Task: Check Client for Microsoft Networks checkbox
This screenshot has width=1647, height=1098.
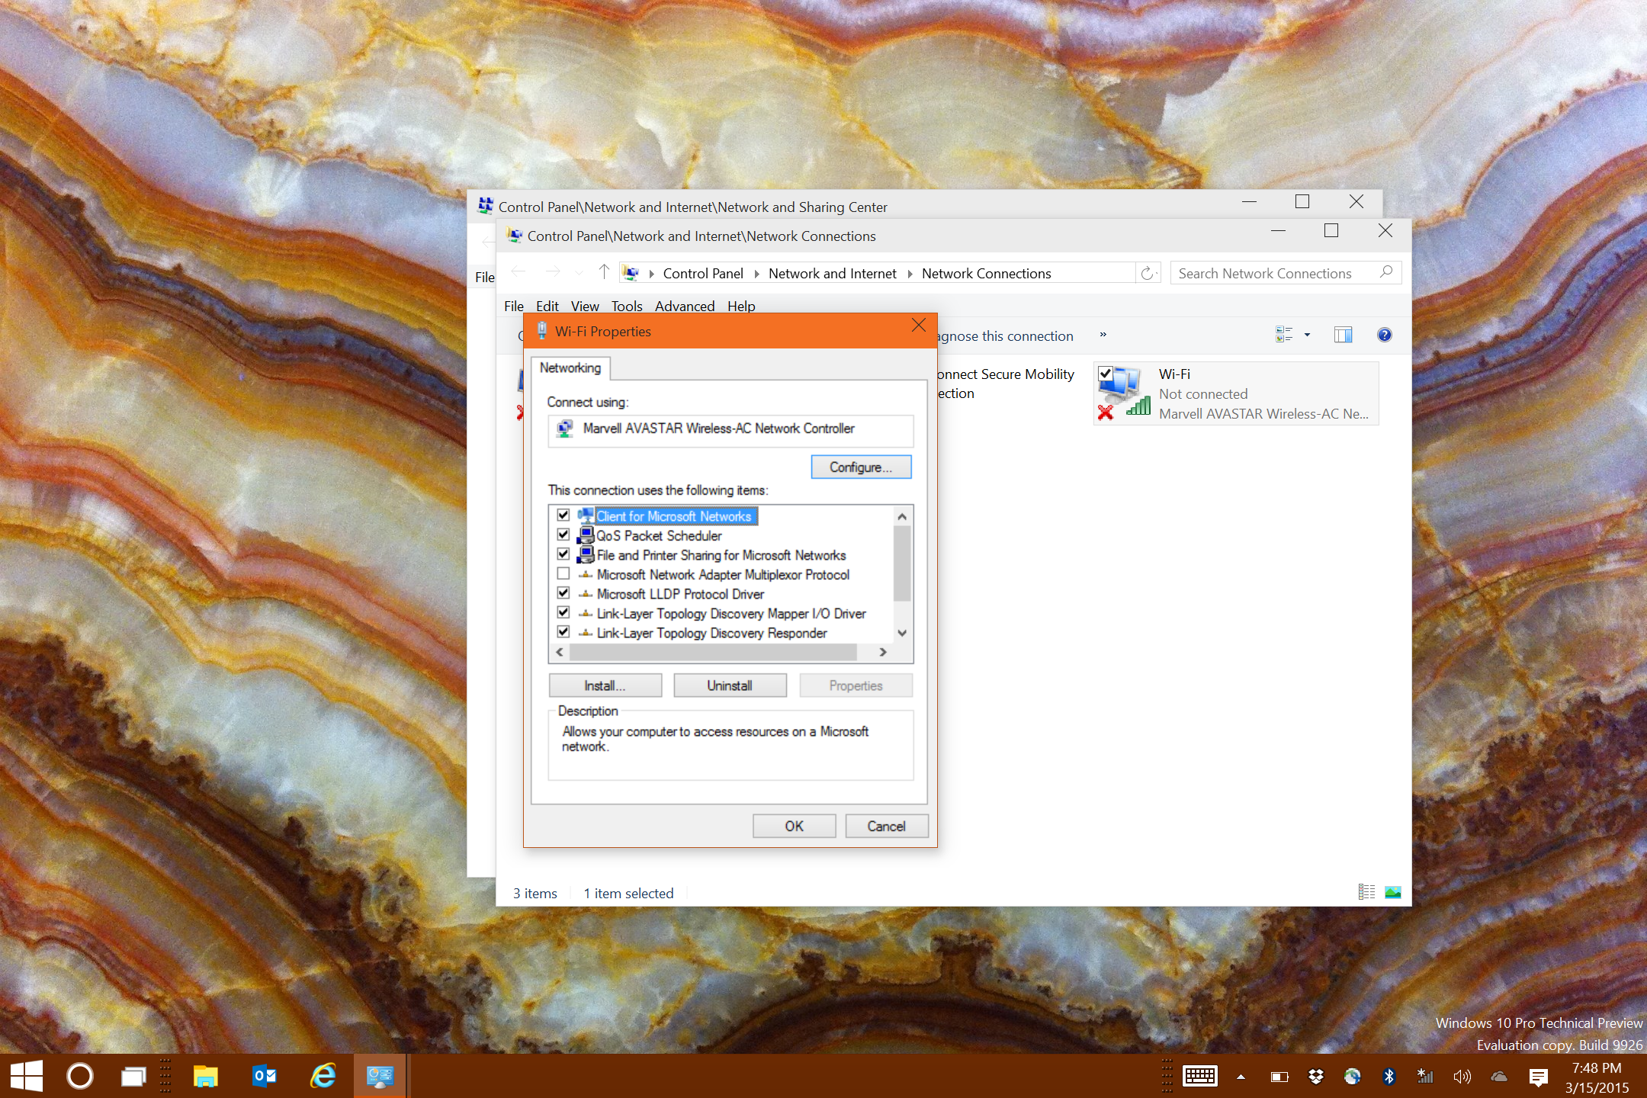Action: click(x=563, y=515)
